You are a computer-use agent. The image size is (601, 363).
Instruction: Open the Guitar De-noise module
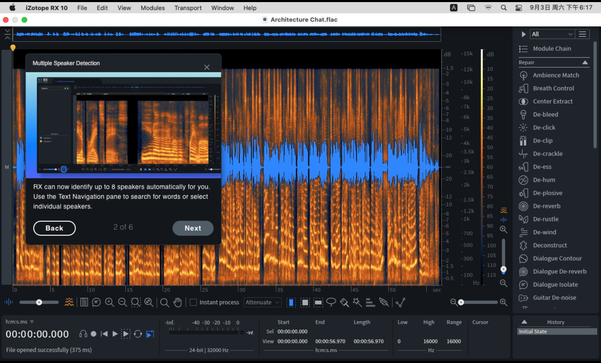click(x=554, y=298)
